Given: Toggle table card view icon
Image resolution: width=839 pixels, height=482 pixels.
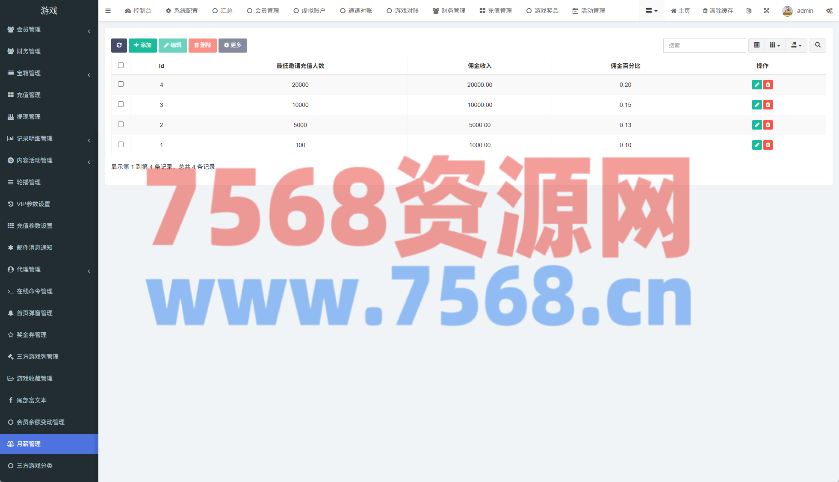Looking at the screenshot, I should (756, 45).
